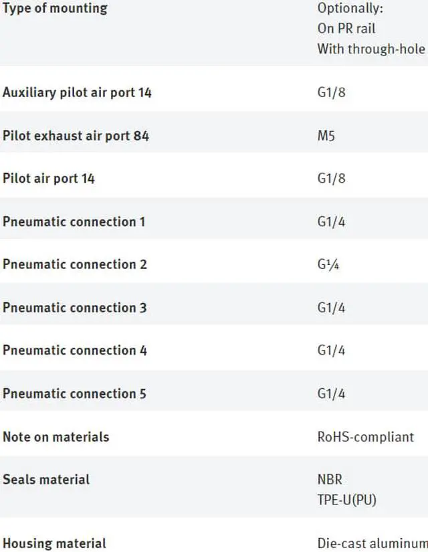The height and width of the screenshot is (552, 428).
Task: Click the G¼ value for Pneumatic connection 2
Action: coord(328,264)
